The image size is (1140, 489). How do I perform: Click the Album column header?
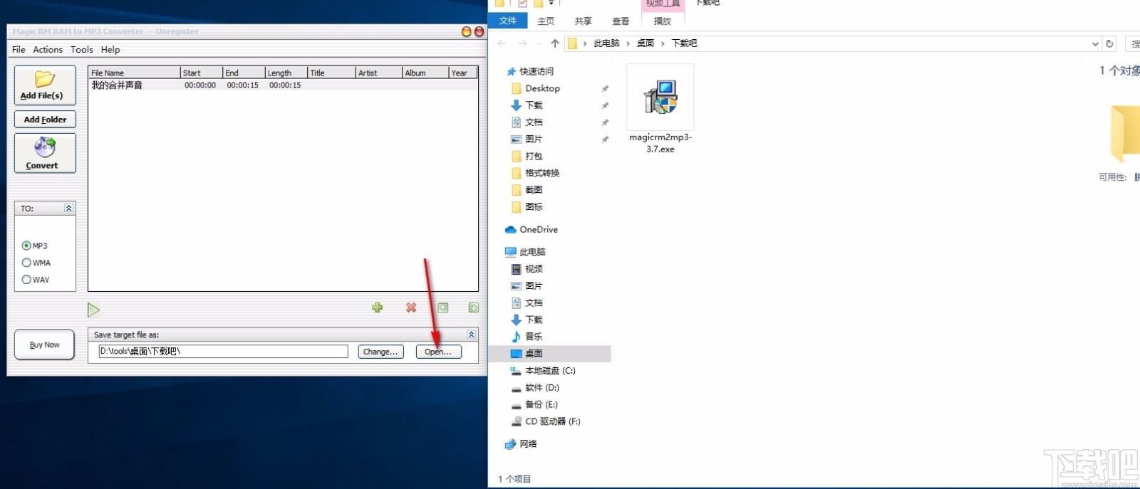(x=425, y=73)
